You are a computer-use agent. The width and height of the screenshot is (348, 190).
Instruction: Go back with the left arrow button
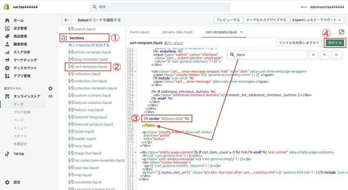67,20
